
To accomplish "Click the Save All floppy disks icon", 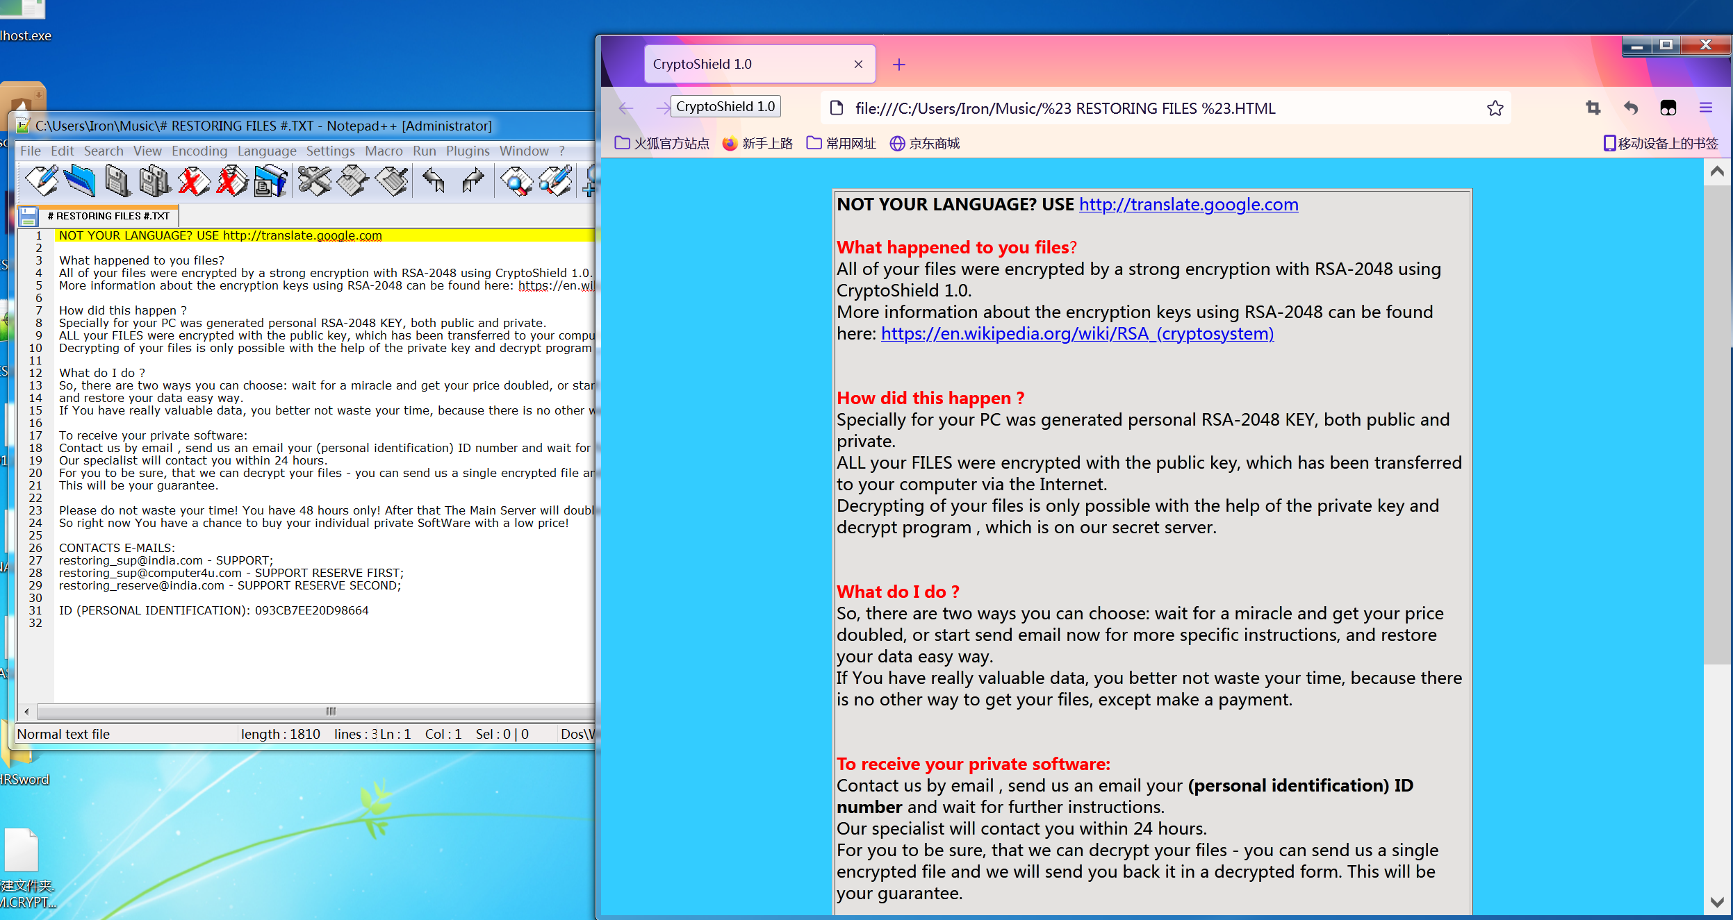I will pos(155,181).
